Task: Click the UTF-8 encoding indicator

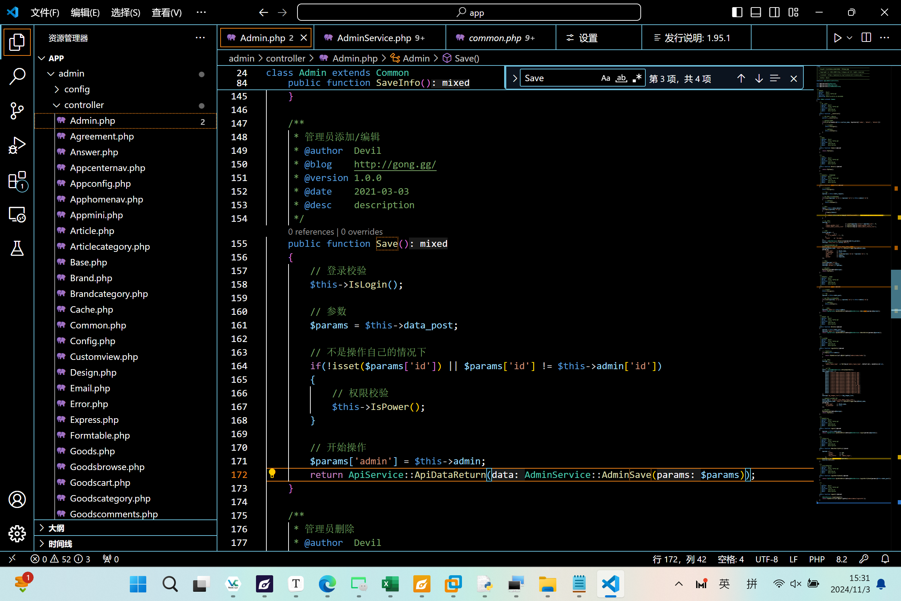Action: click(767, 559)
